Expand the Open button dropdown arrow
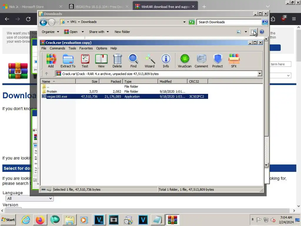 pyautogui.click(x=83, y=32)
